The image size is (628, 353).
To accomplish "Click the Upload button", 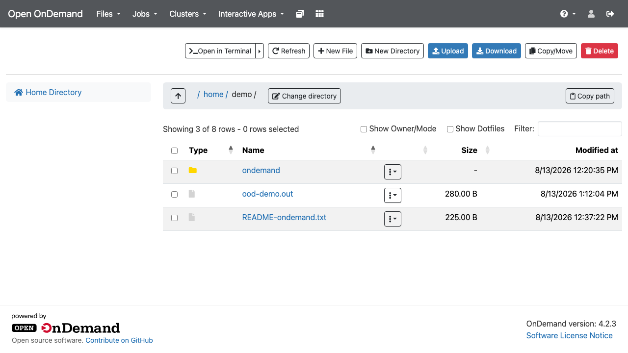I will click(448, 51).
